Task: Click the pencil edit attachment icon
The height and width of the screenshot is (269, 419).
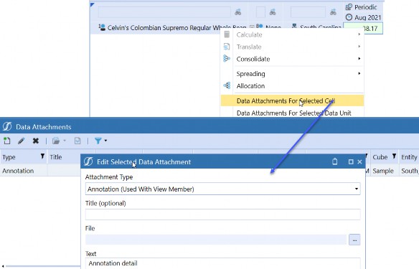Action: [21, 141]
